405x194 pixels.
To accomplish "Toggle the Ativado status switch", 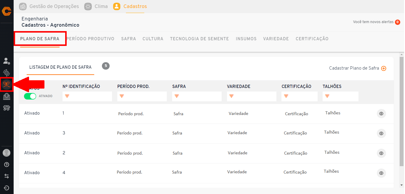I will coord(30,96).
